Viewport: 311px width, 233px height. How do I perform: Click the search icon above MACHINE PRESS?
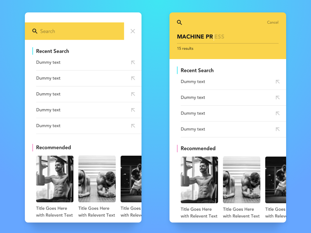[179, 23]
